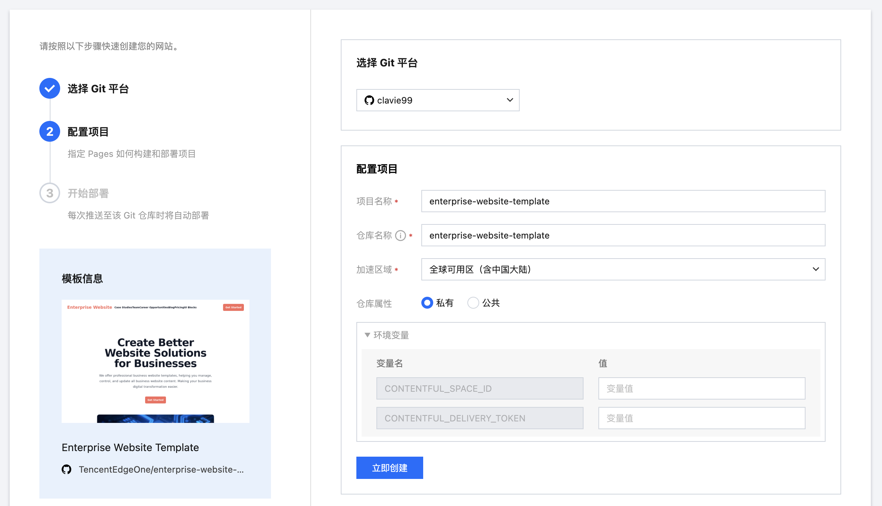Viewport: 882px width, 506px height.
Task: Collapse the 环境变量 section
Action: 391,335
